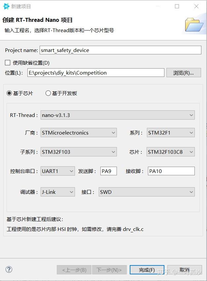Click the folder graphic in the wizard header

click(194, 25)
